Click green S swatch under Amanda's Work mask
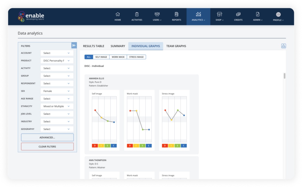 142,146
